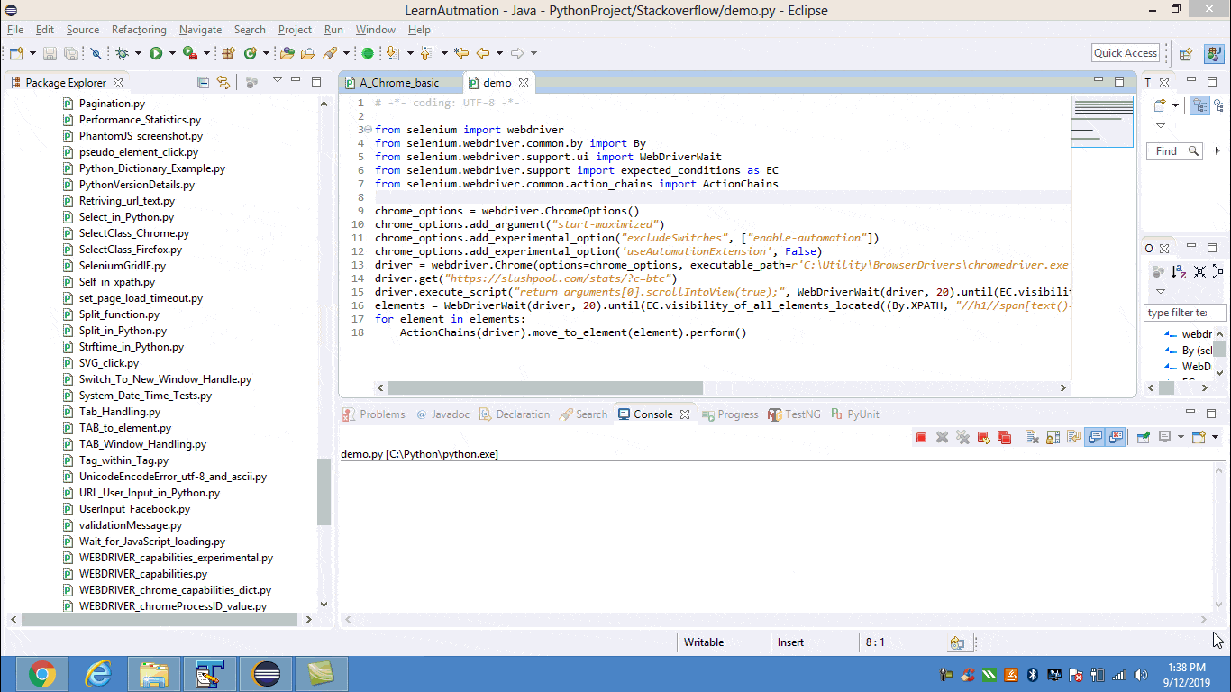Toggle Link with Editor in Package Explorer
Viewport: 1231px width, 692px height.
tap(223, 83)
